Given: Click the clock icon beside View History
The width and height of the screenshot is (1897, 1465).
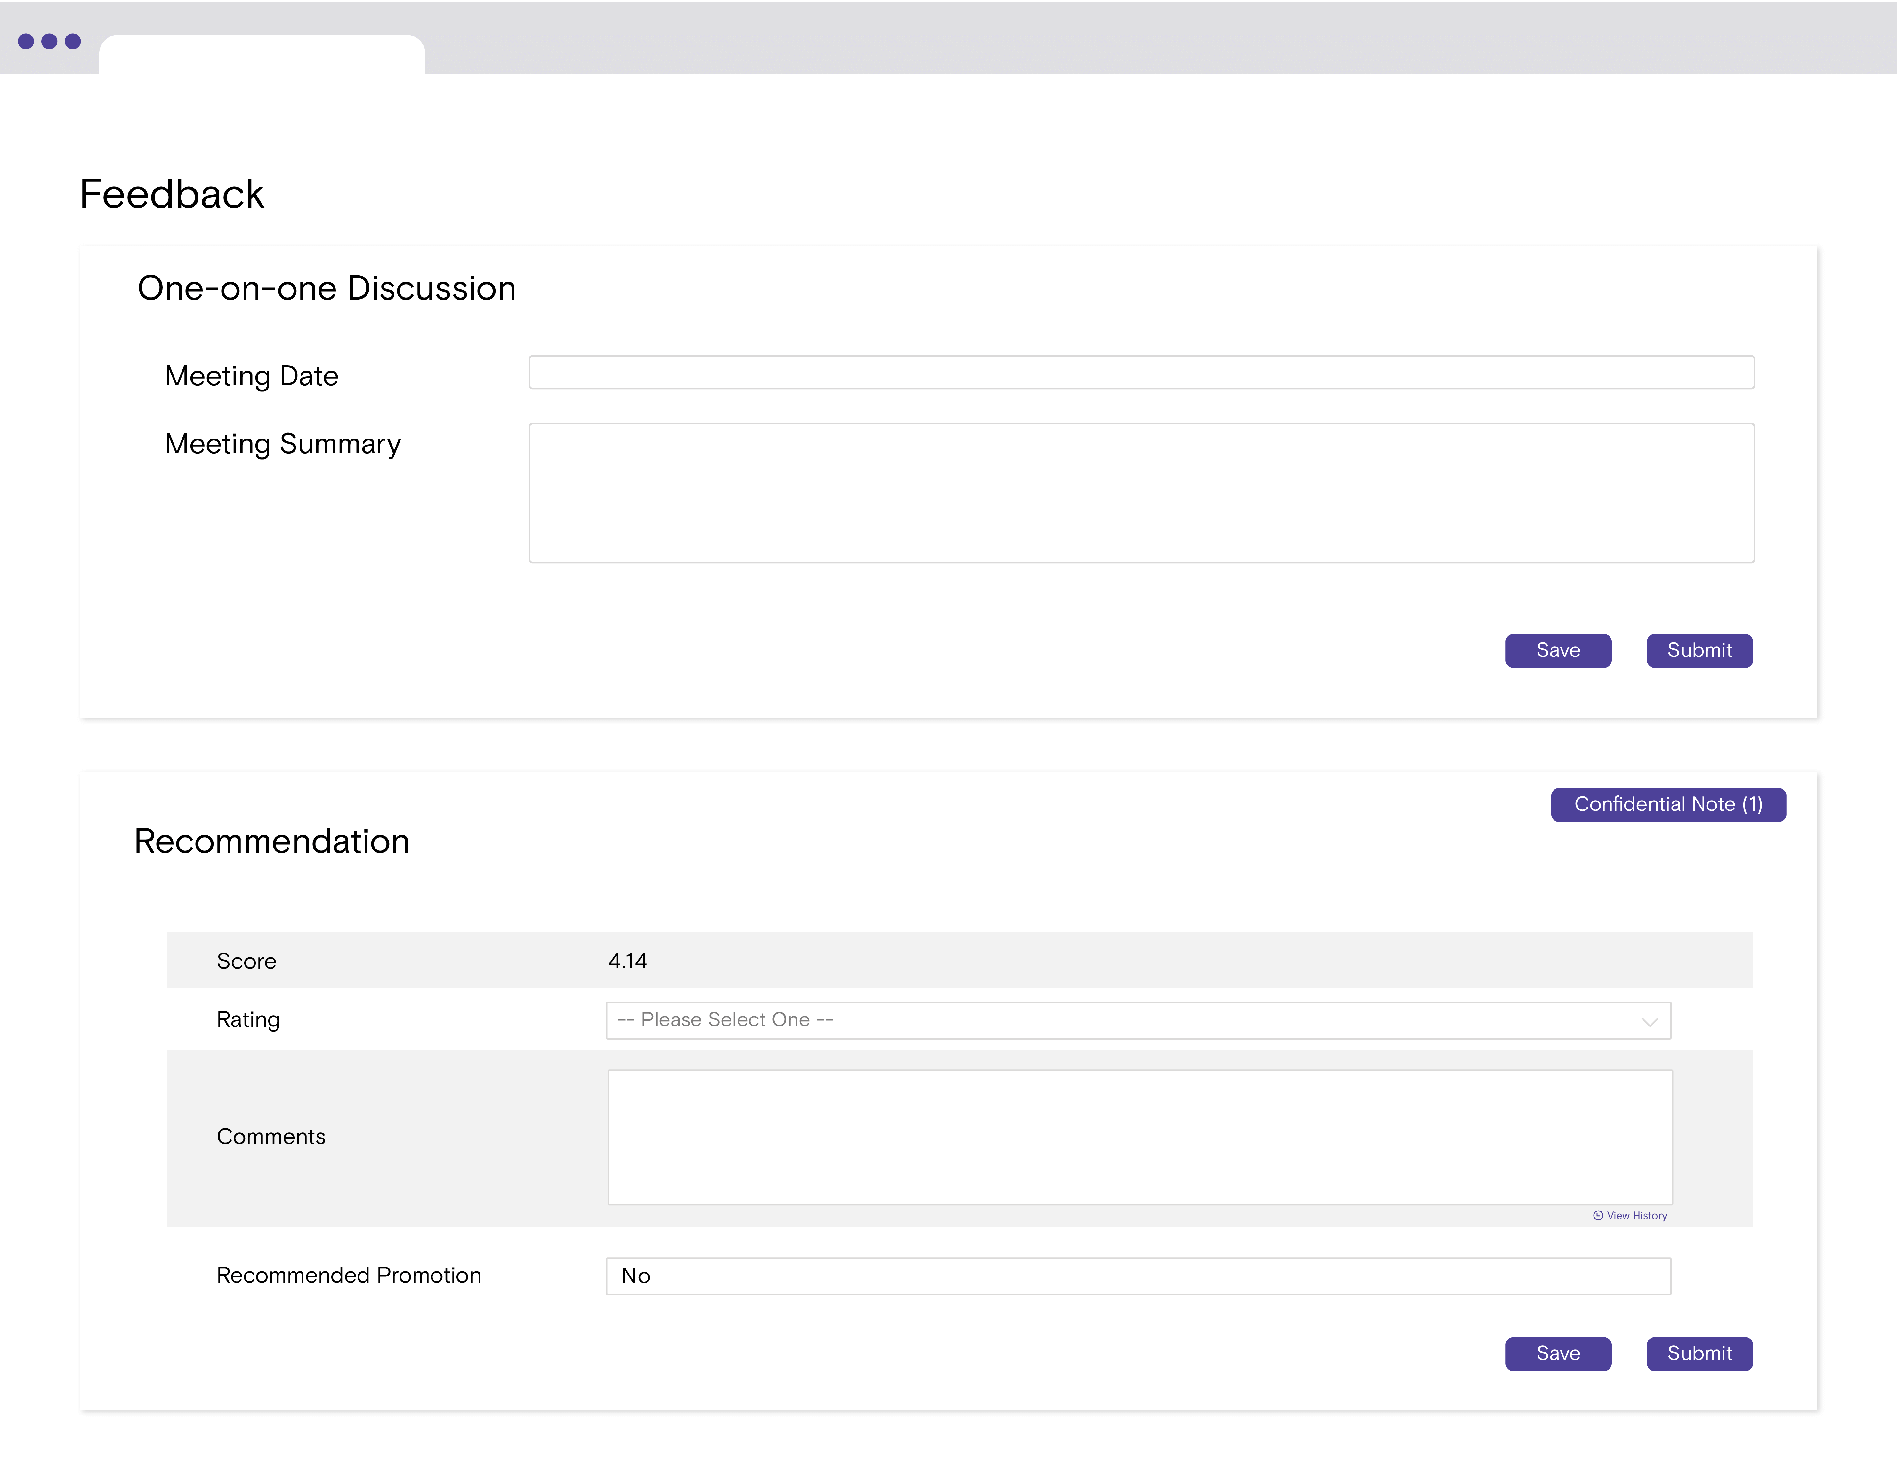Looking at the screenshot, I should [1598, 1216].
